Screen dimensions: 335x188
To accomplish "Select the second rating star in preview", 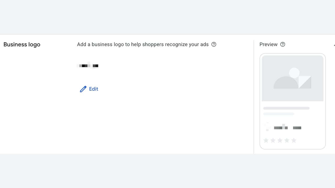I will coord(273,140).
